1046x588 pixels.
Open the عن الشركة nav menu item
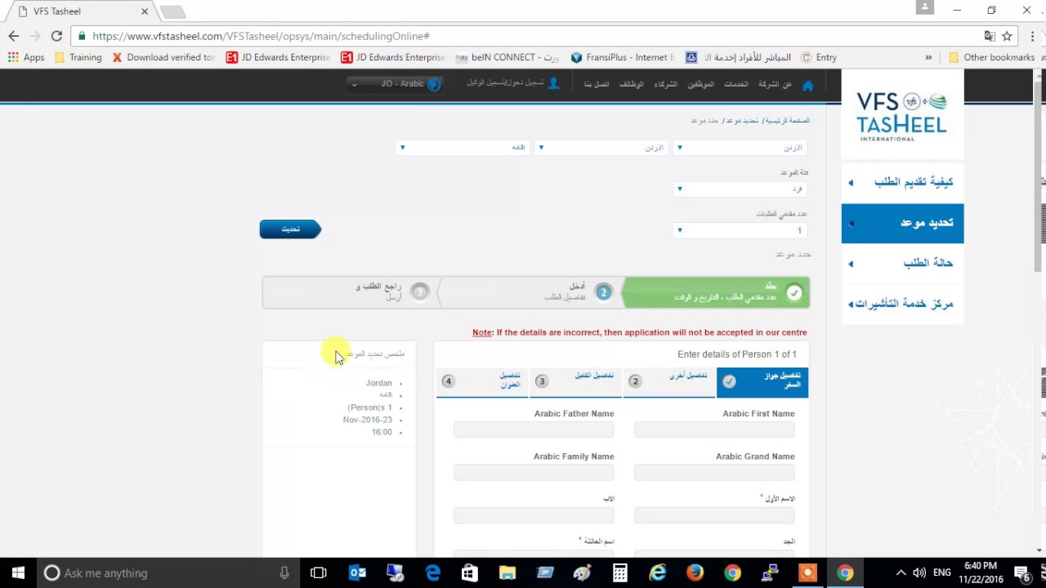pyautogui.click(x=776, y=84)
